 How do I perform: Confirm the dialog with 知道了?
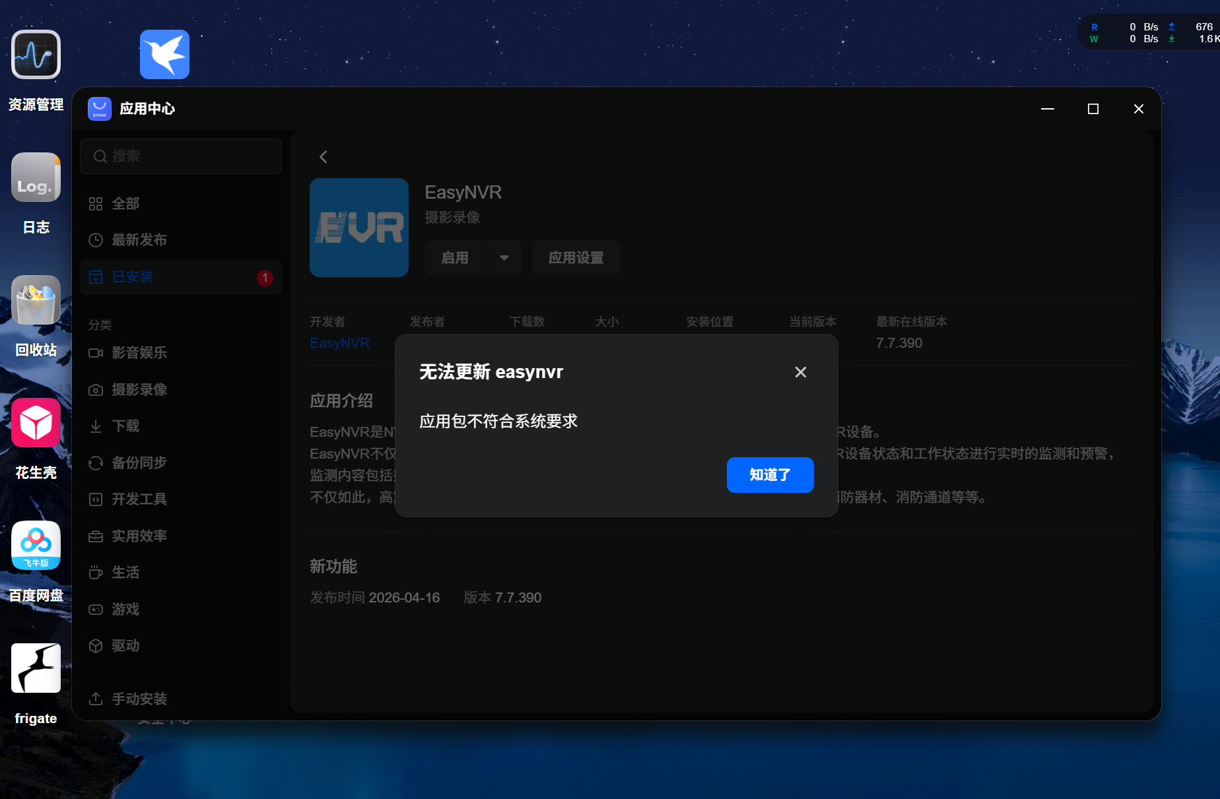pyautogui.click(x=770, y=475)
